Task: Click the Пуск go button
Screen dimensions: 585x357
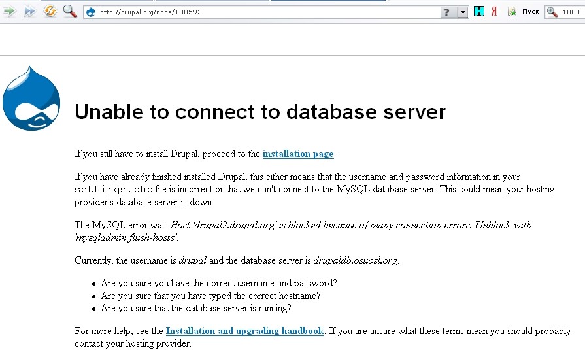Action: [530, 12]
